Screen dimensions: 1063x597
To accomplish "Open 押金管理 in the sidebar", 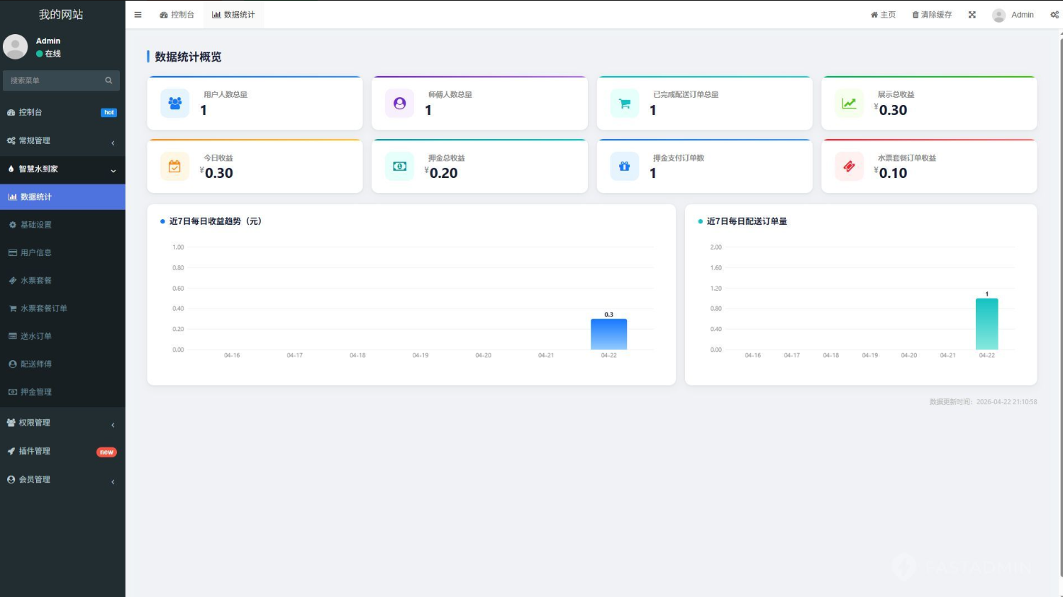I will coord(62,391).
